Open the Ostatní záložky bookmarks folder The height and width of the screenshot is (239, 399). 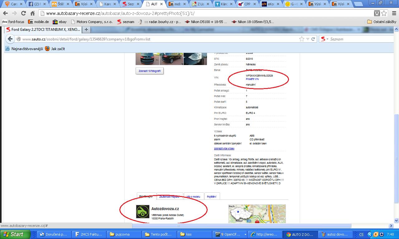point(382,22)
